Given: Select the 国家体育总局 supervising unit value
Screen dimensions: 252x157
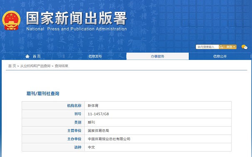Looking at the screenshot, I should click(99, 131).
